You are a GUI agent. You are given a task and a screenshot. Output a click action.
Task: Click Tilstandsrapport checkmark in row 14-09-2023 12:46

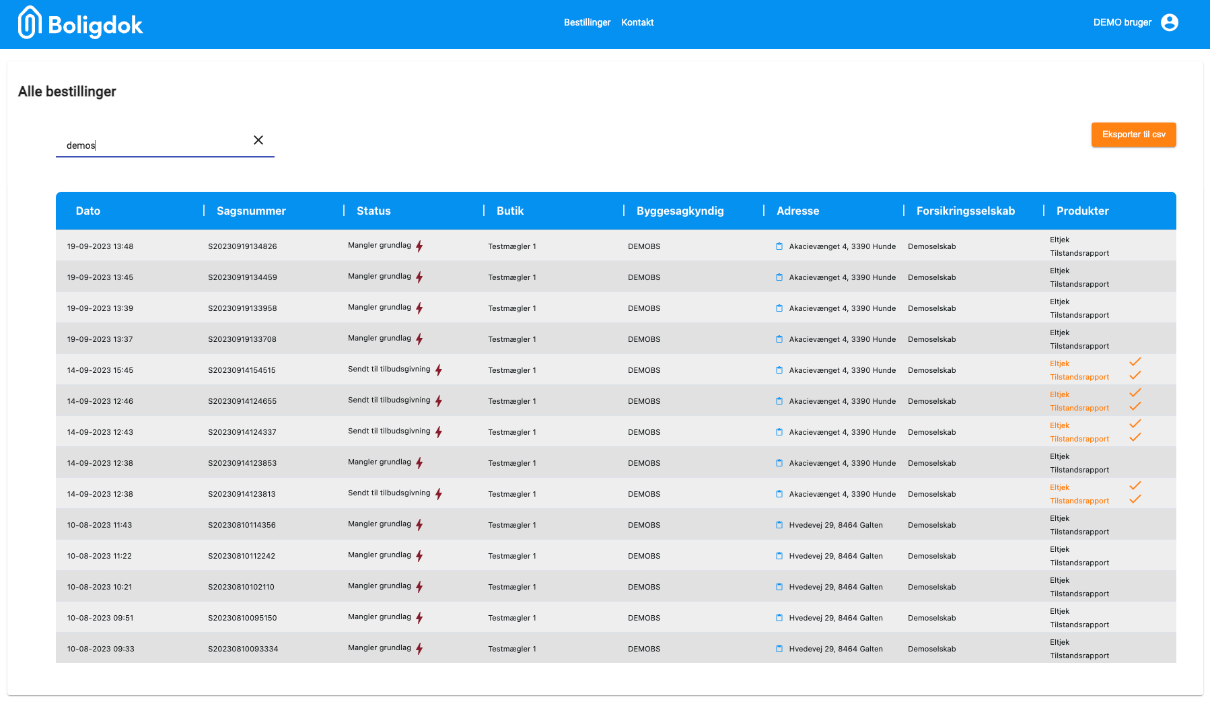pyautogui.click(x=1135, y=407)
